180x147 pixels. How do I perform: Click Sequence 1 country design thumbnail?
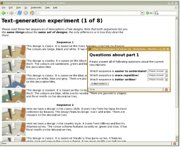(x=14, y=66)
